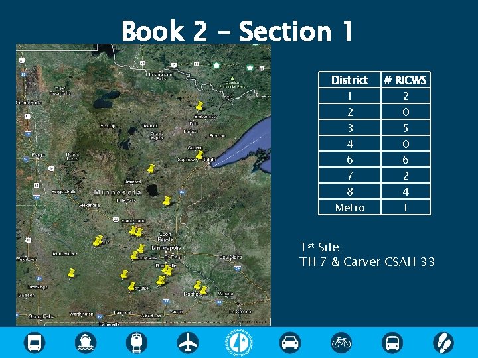Click the Watertown label on the map

(26, 259)
